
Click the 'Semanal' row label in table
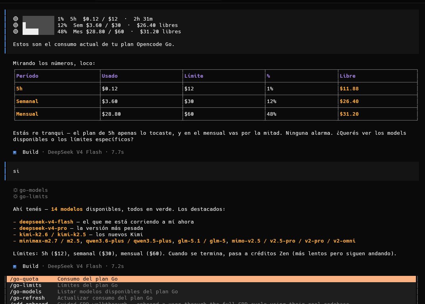point(27,101)
